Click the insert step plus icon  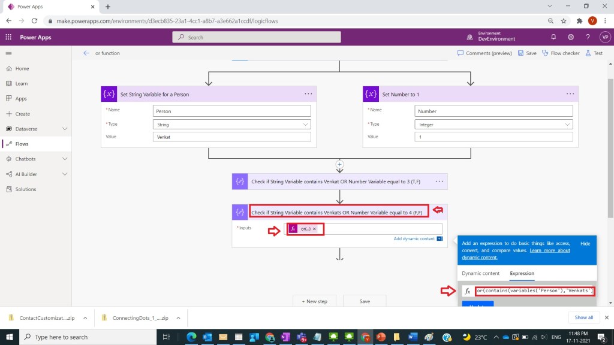point(339,164)
